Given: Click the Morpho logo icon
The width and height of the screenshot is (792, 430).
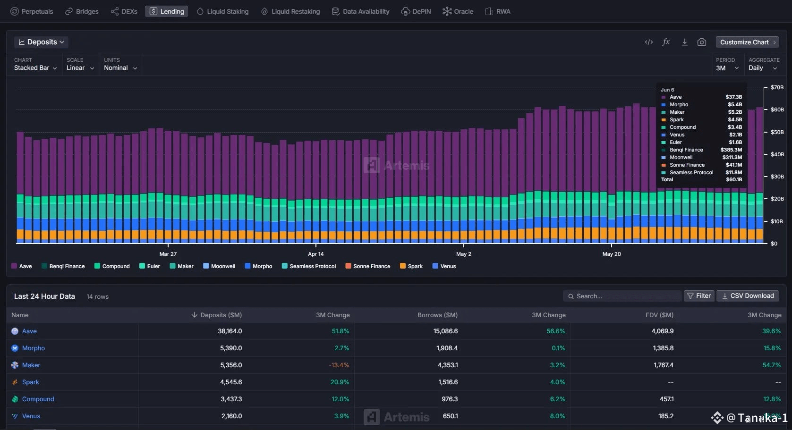Looking at the screenshot, I should tap(15, 348).
